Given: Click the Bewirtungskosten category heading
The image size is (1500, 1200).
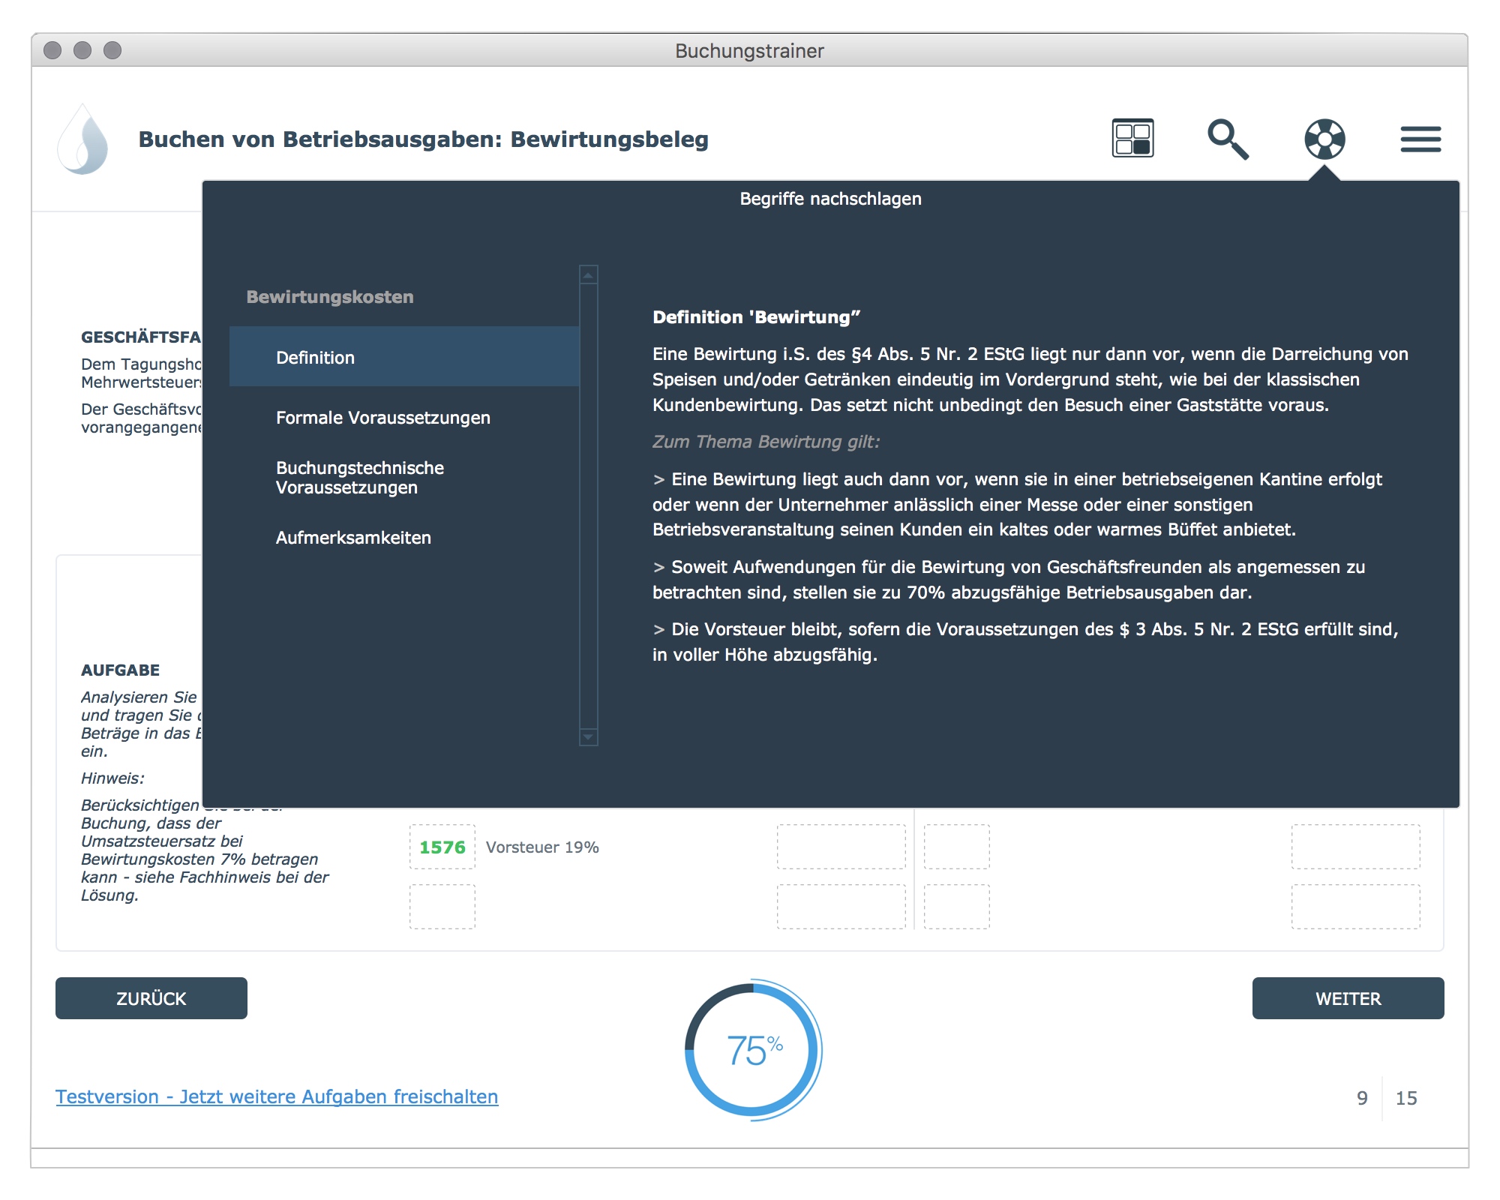Looking at the screenshot, I should (330, 297).
